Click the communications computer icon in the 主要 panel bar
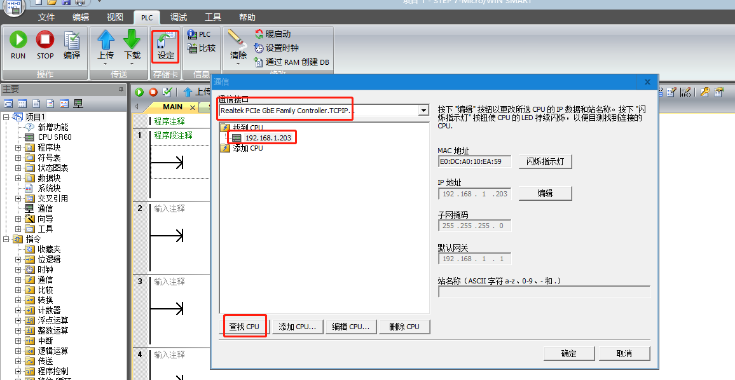Image resolution: width=735 pixels, height=380 pixels. coord(78,104)
